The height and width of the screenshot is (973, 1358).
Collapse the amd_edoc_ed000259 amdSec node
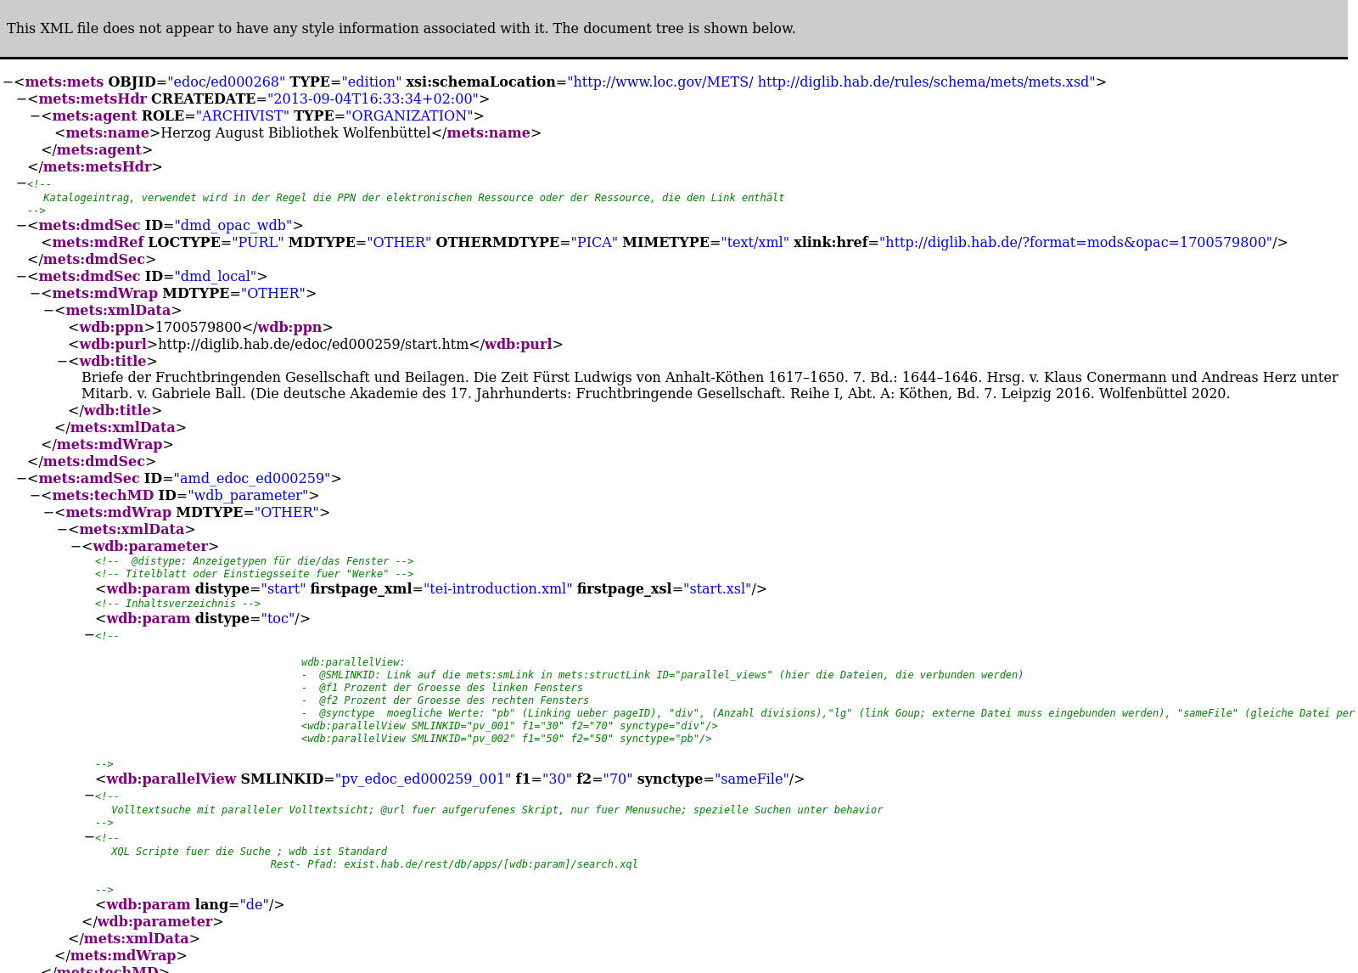(x=21, y=479)
